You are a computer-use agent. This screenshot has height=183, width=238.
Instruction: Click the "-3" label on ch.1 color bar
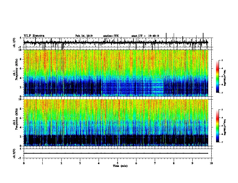point(221,60)
